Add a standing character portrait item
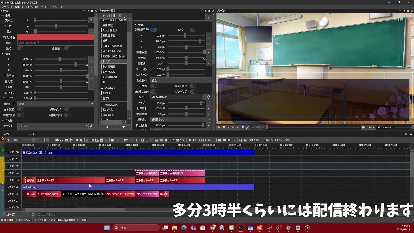 [x=77, y=140]
